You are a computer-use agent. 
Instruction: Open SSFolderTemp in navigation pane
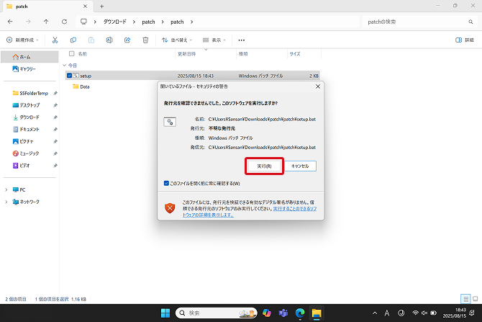29,93
